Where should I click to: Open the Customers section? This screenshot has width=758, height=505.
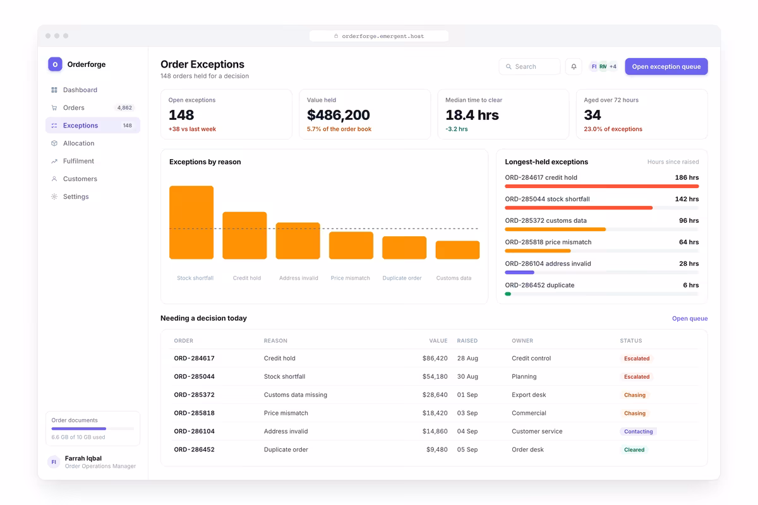(93, 179)
